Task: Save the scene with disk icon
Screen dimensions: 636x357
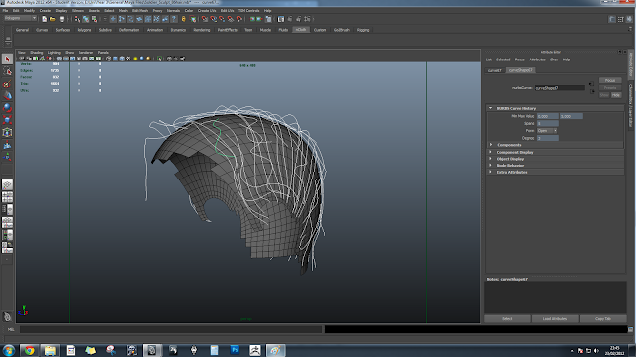Action: (x=62, y=19)
